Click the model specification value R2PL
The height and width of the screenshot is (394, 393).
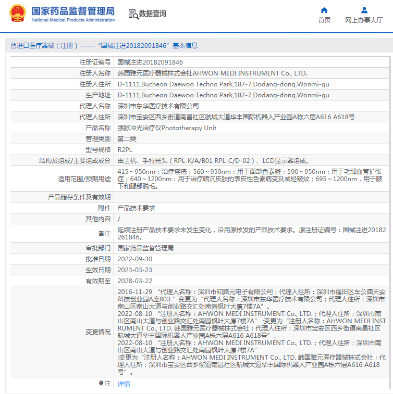point(126,149)
